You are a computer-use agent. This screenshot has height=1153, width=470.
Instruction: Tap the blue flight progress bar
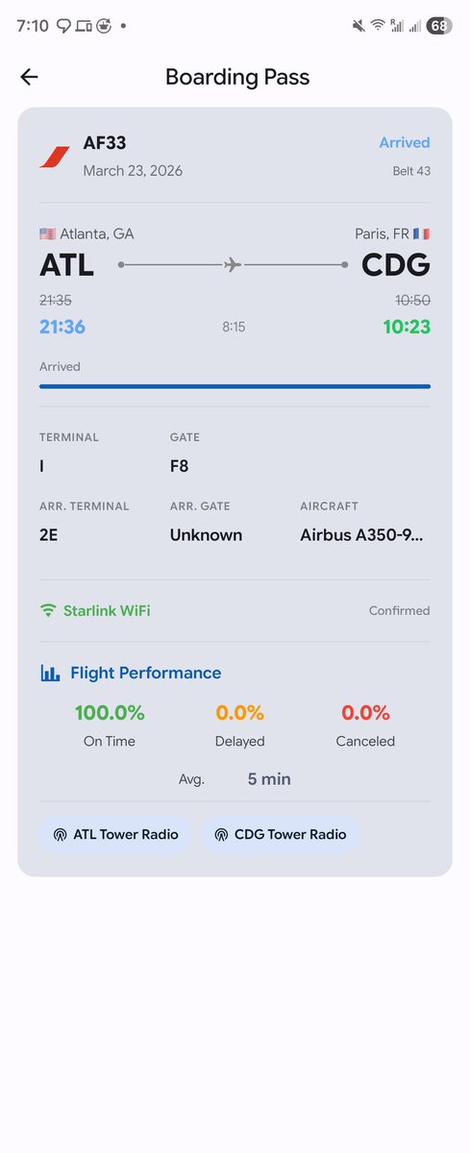tap(235, 386)
